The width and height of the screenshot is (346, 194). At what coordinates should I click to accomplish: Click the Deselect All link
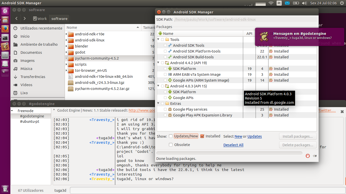[x=233, y=145]
